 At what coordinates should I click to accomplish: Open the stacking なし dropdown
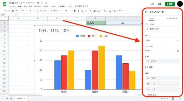pyautogui.click(x=162, y=40)
